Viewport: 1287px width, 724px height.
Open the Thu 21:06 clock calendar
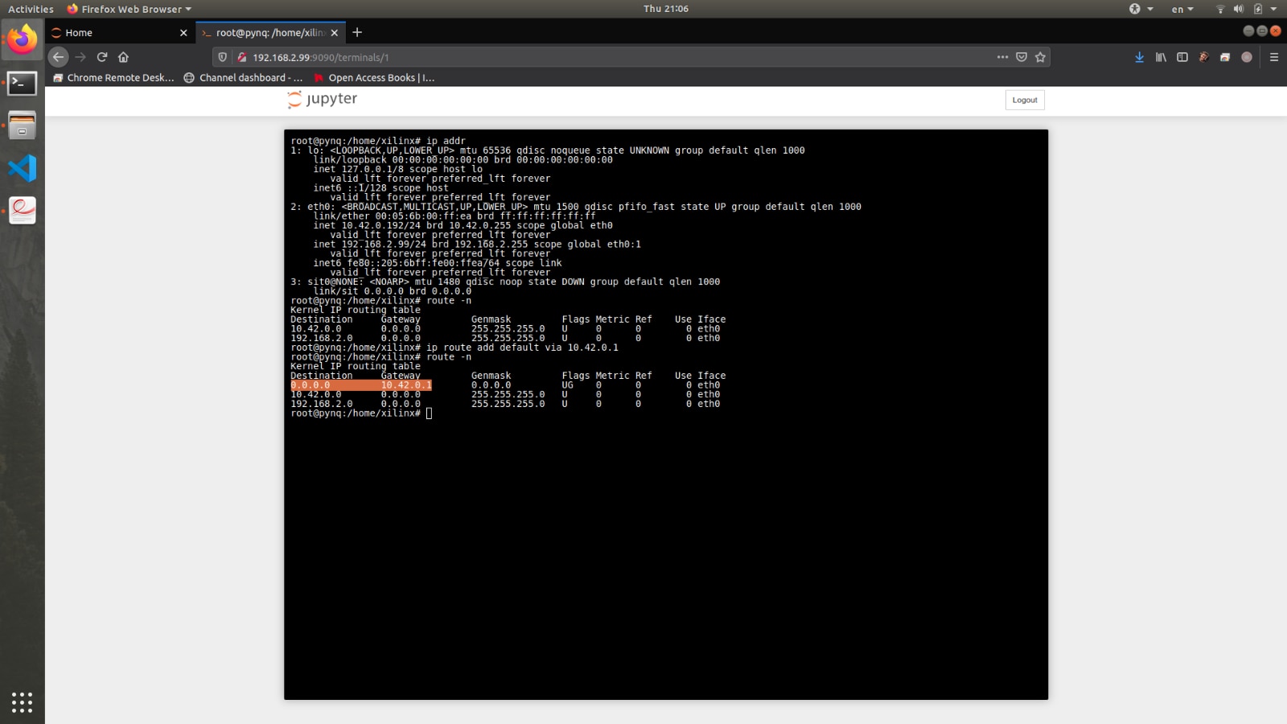(x=666, y=9)
